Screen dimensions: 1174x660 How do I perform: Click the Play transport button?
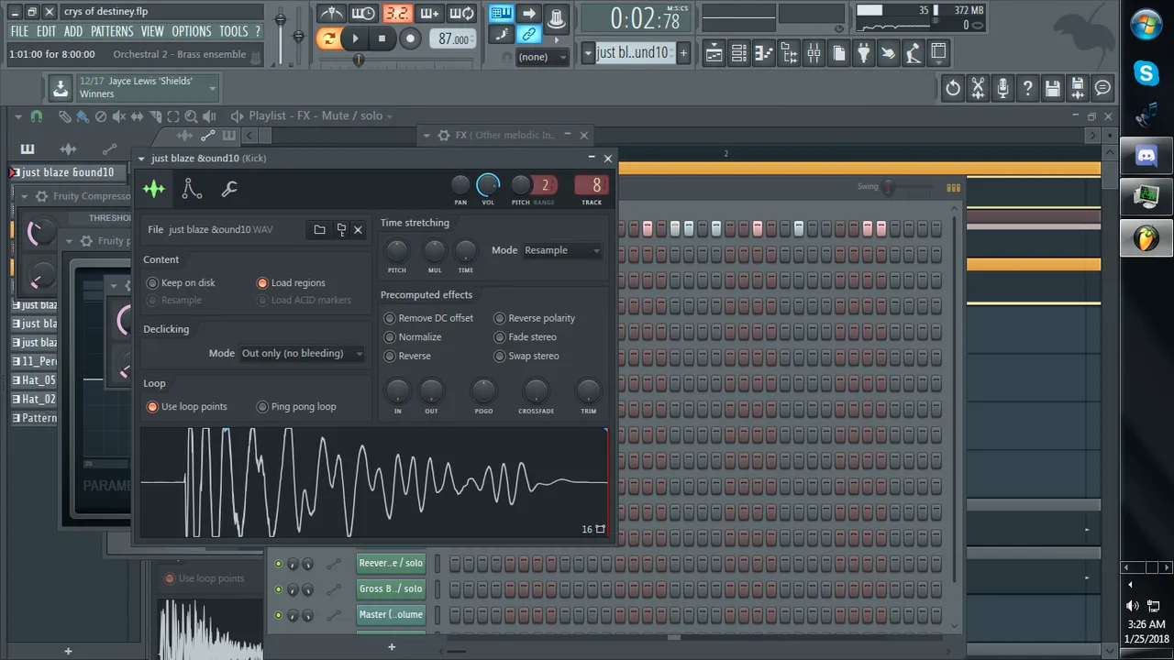pos(355,38)
